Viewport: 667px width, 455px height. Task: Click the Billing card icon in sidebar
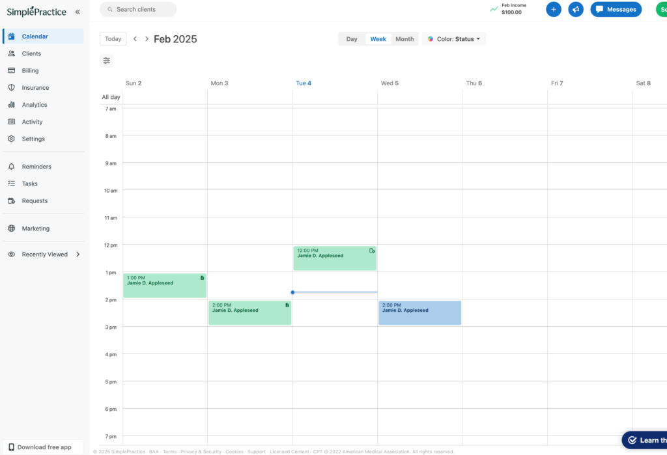click(x=11, y=70)
